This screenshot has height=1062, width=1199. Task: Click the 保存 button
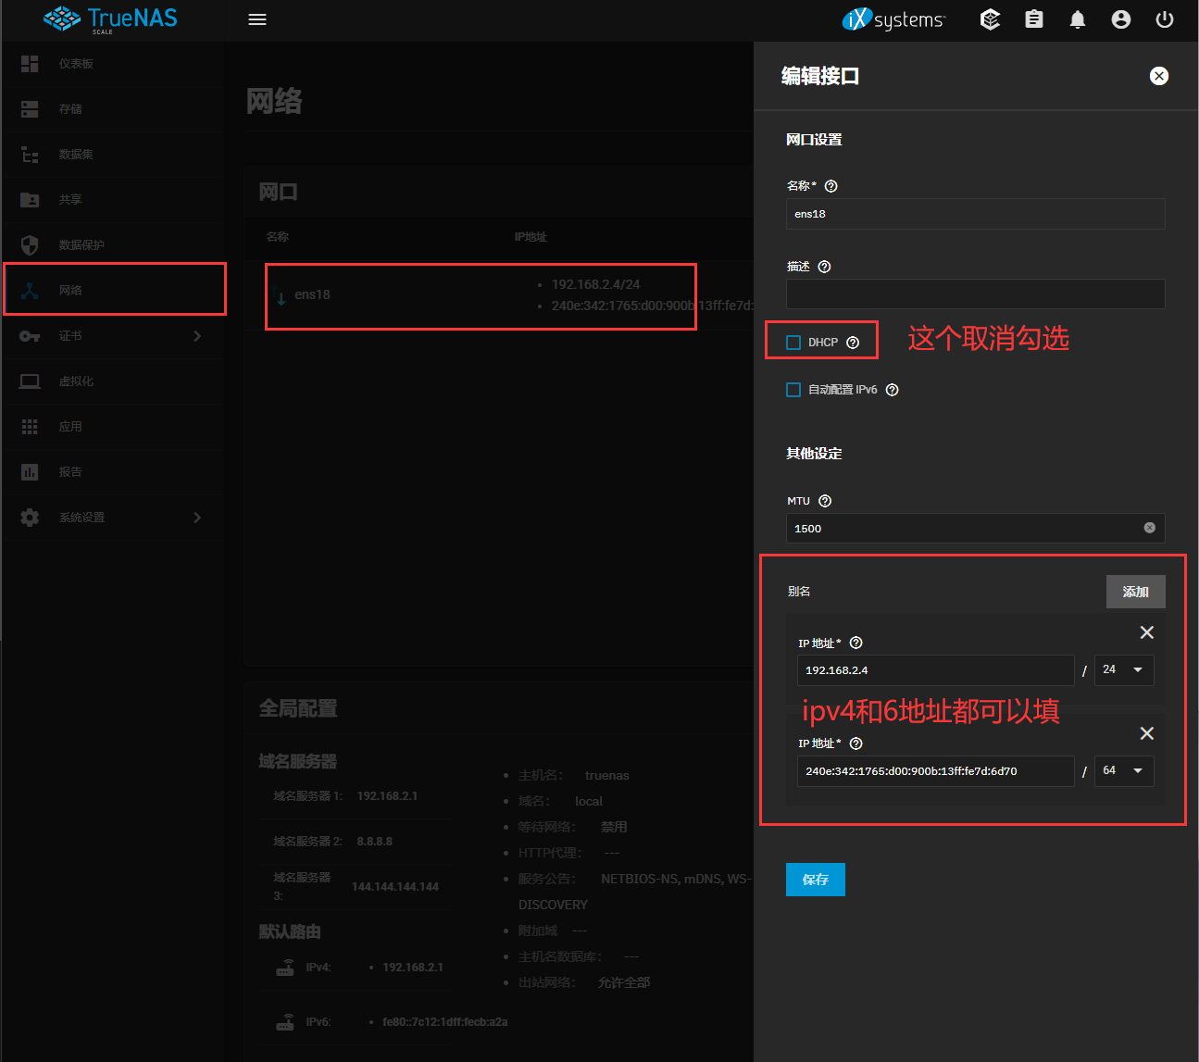tap(815, 880)
